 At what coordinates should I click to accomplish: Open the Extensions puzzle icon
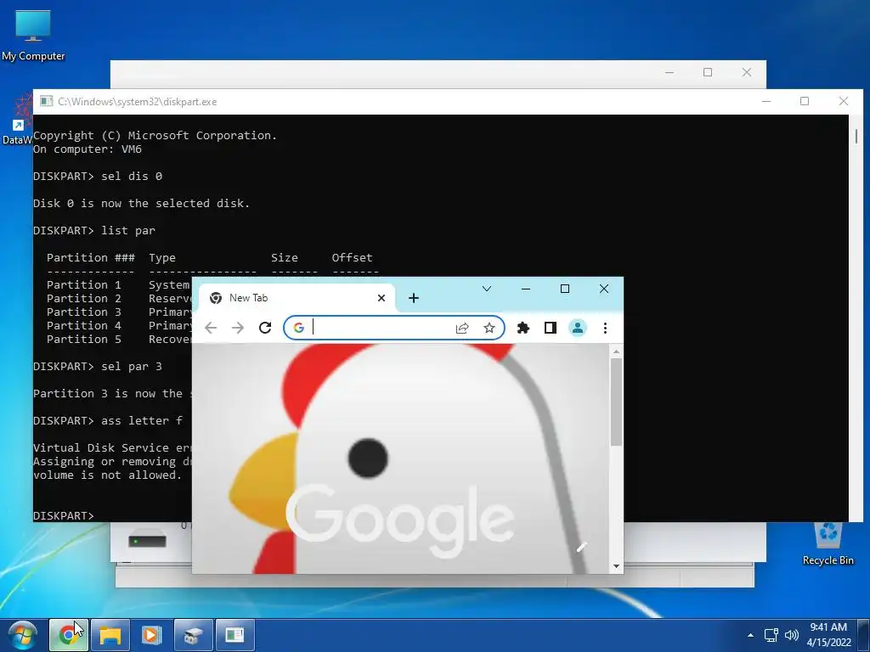[523, 328]
